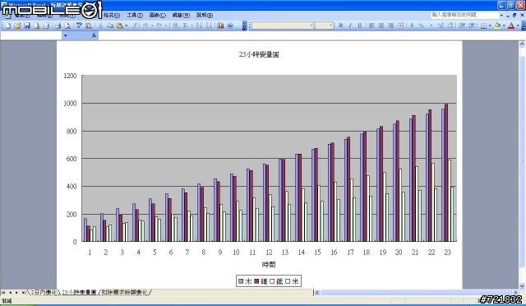This screenshot has width=526, height=306.
Task: Click the Fill Color bucket icon
Action: pyautogui.click(x=497, y=25)
